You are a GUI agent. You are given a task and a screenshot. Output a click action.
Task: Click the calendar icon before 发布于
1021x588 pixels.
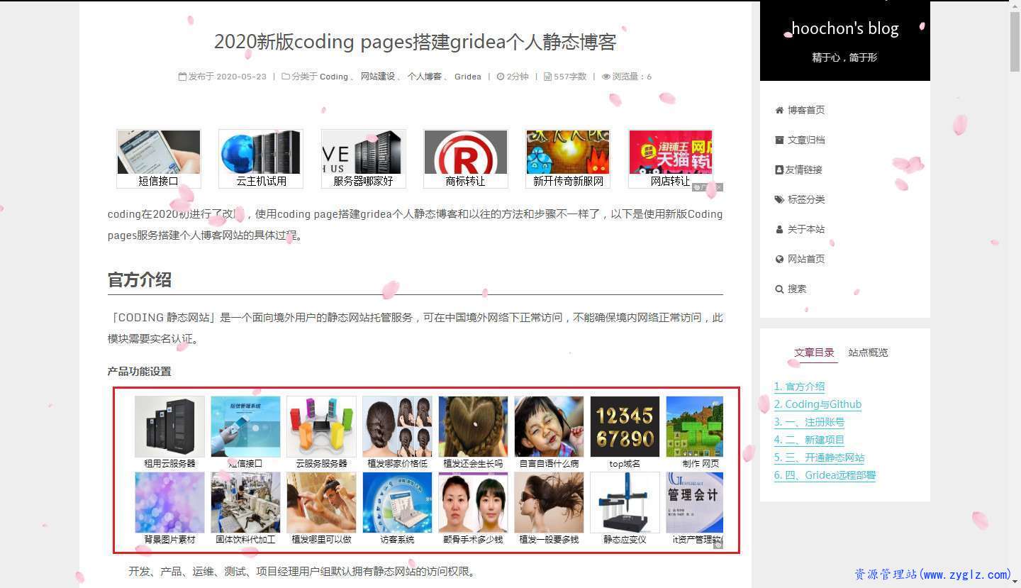(x=182, y=77)
